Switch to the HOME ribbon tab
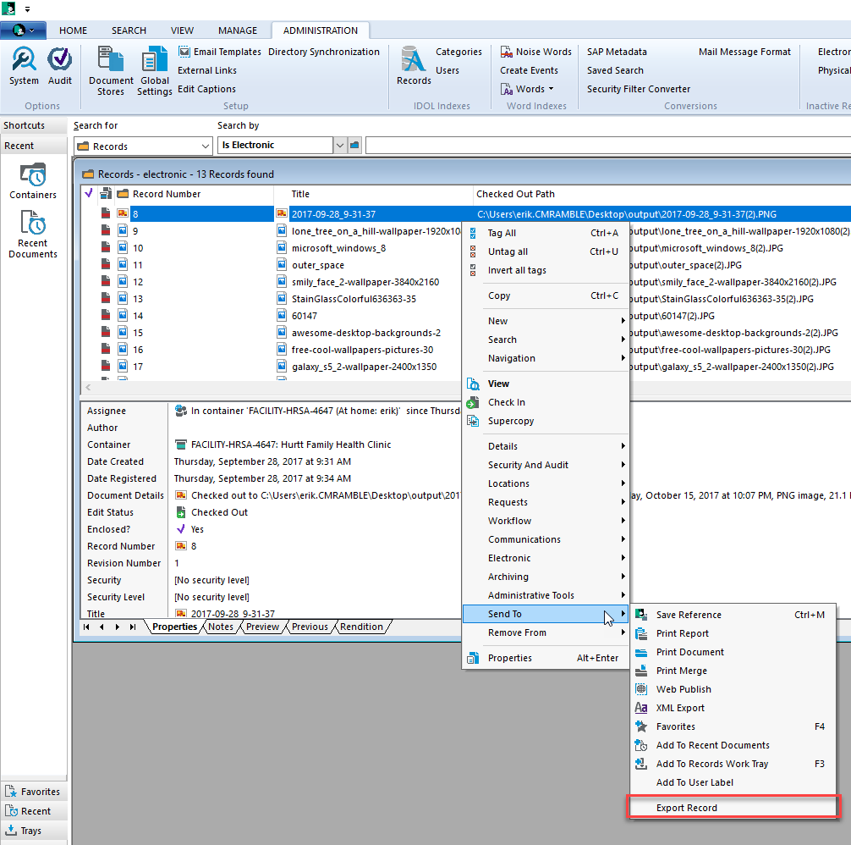851x845 pixels. tap(74, 30)
